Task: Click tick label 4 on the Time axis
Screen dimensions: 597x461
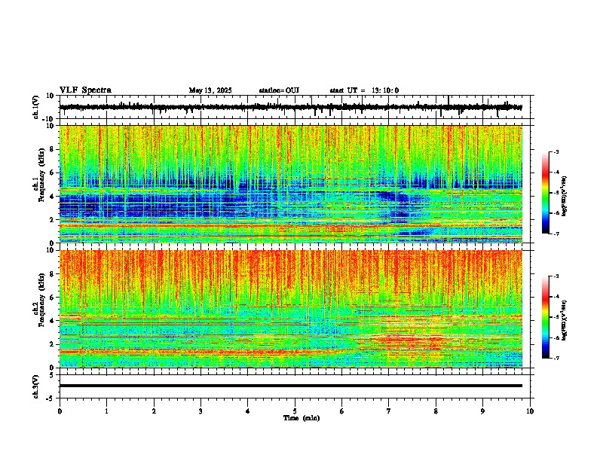Action: (x=248, y=411)
